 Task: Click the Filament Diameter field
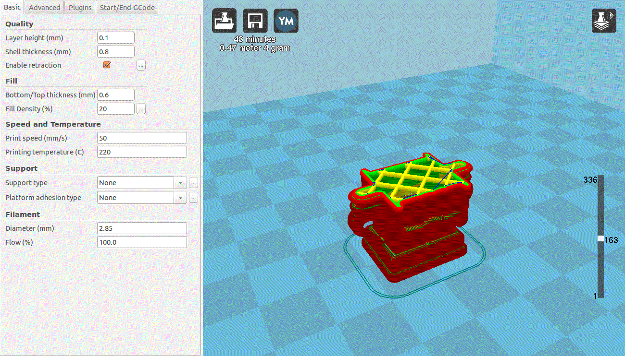click(142, 228)
